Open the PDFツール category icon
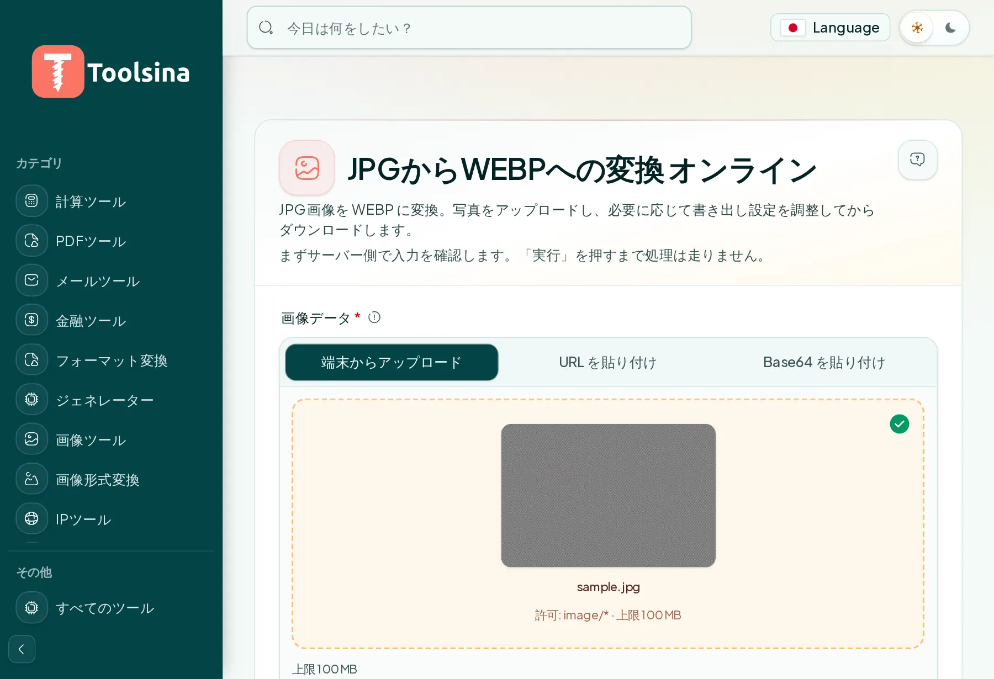994x679 pixels. point(31,241)
